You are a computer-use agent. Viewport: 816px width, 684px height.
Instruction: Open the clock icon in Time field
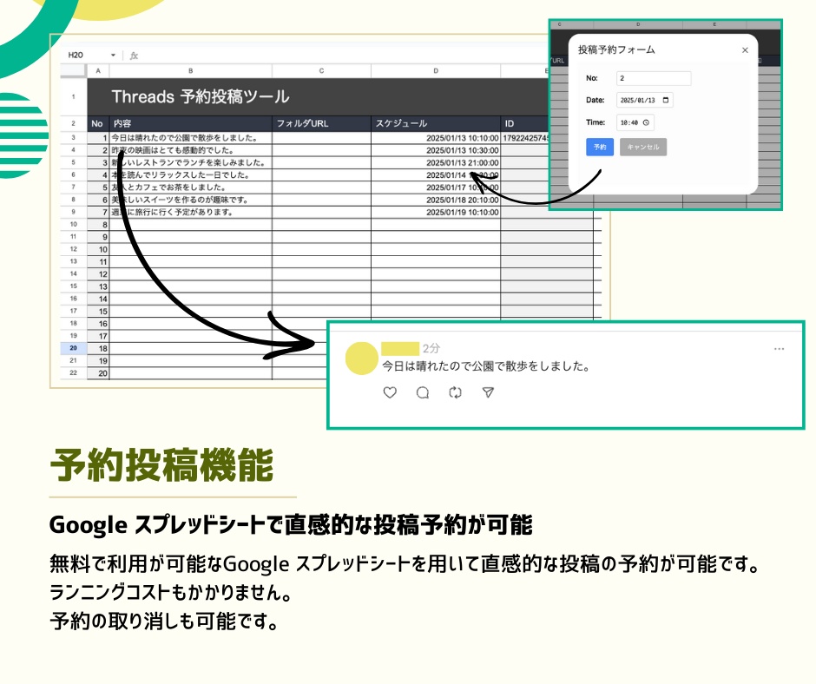point(646,123)
